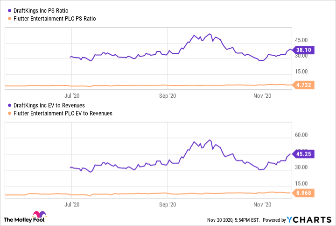Screen dimensions: 336x226
Task: Click Nov '20 label on top chart axis
Action: pyautogui.click(x=262, y=96)
